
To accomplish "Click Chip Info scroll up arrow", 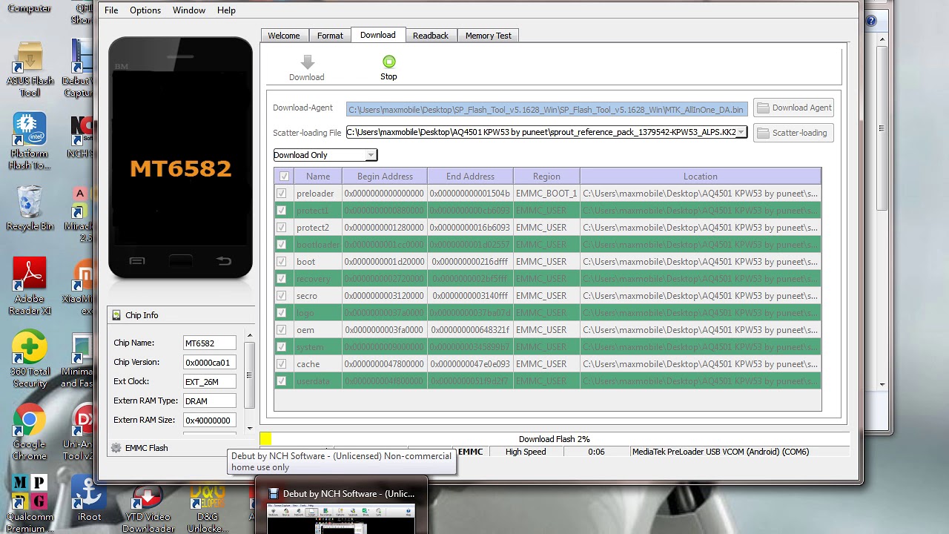I will (250, 336).
